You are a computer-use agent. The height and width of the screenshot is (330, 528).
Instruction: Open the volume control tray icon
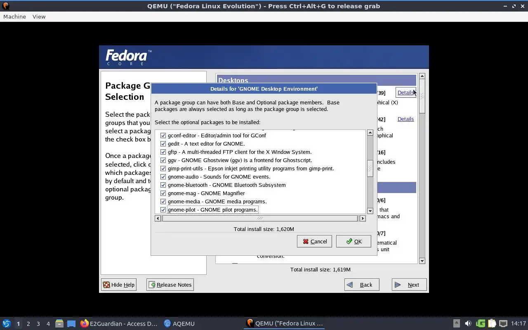click(x=468, y=323)
